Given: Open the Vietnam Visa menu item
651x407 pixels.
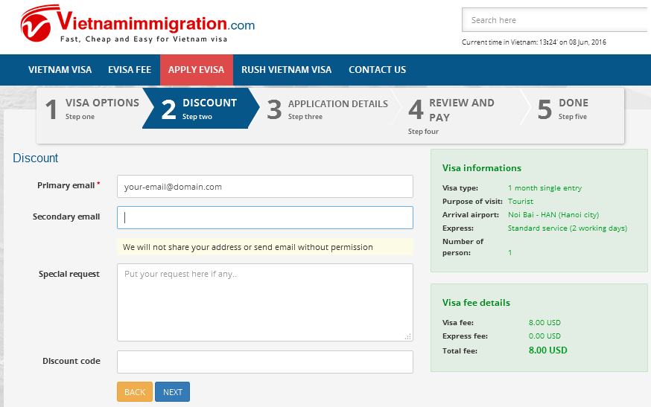Looking at the screenshot, I should point(60,70).
